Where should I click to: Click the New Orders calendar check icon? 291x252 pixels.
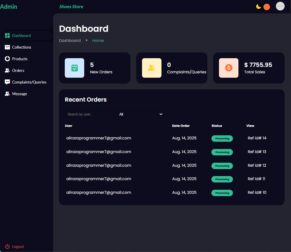[74, 68]
